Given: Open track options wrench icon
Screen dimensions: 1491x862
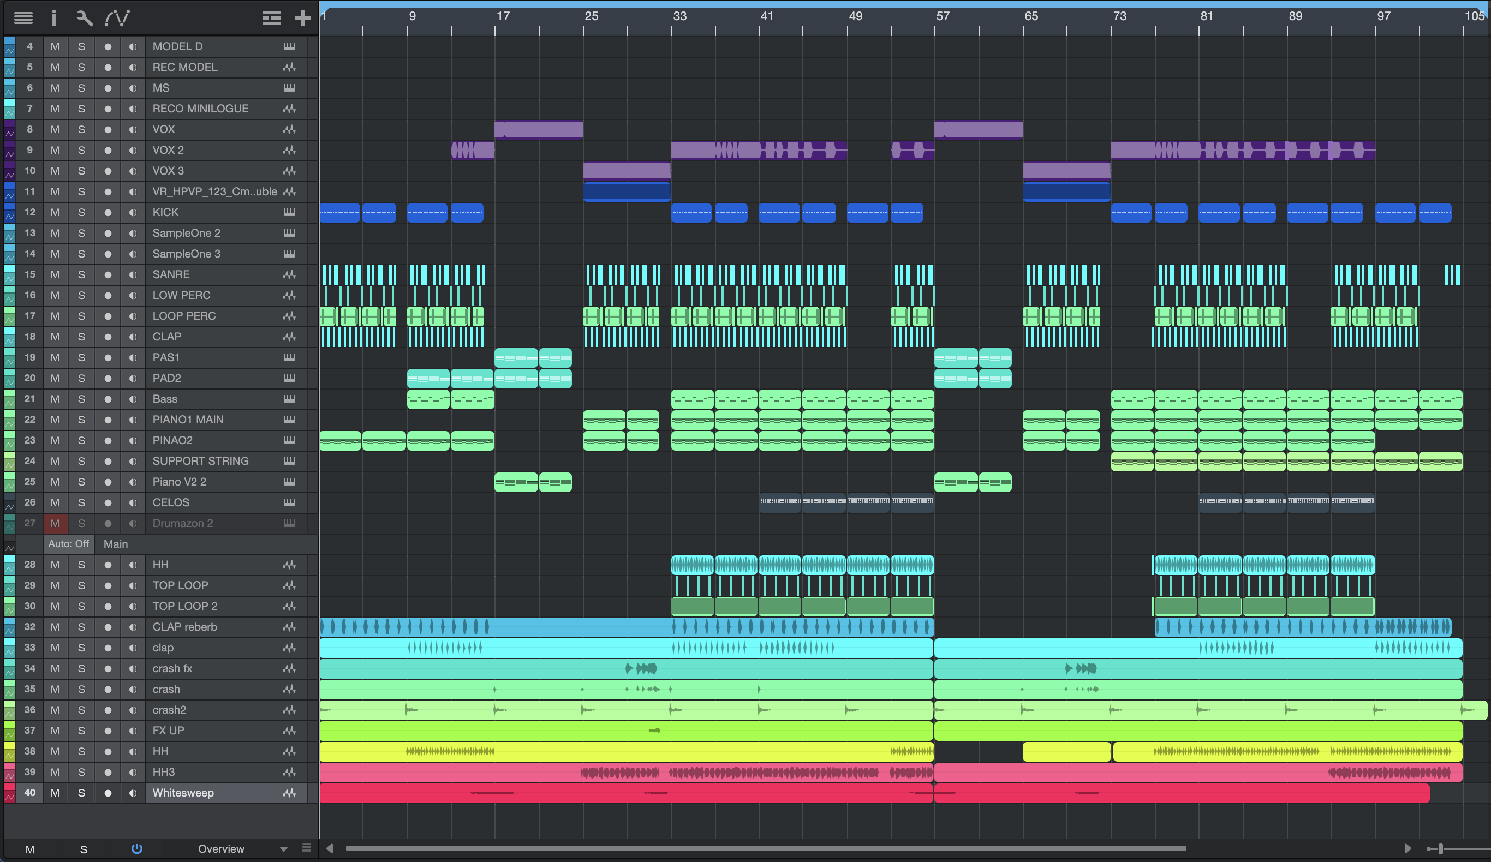Looking at the screenshot, I should pyautogui.click(x=85, y=18).
